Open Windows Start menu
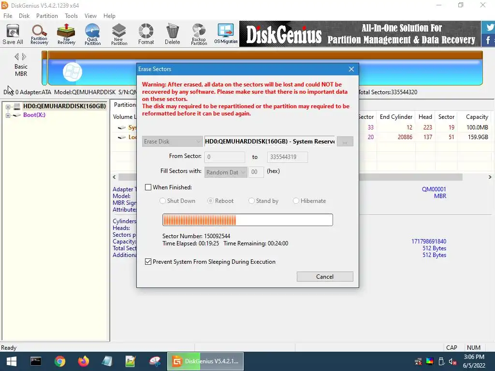This screenshot has width=495, height=371. (12, 361)
